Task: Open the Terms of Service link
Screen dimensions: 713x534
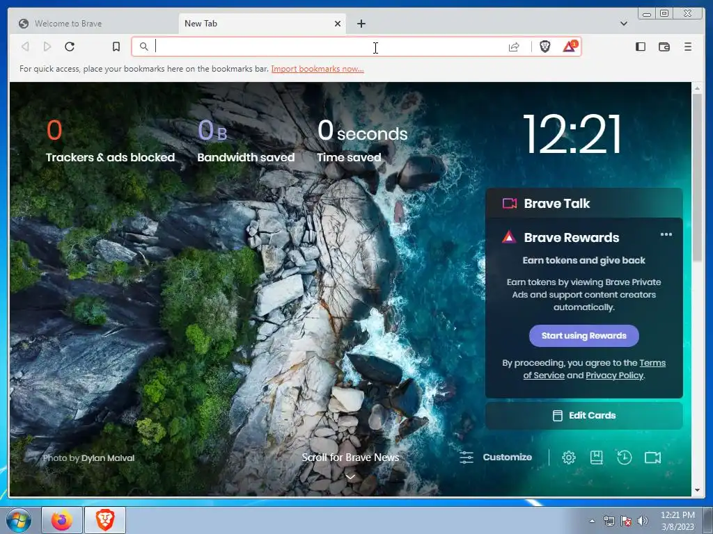Action: pyautogui.click(x=595, y=369)
